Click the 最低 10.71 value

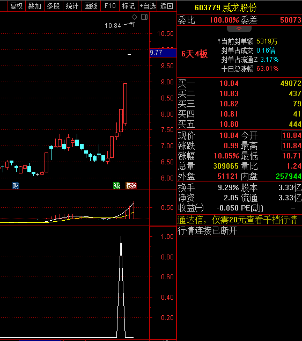[292, 156]
